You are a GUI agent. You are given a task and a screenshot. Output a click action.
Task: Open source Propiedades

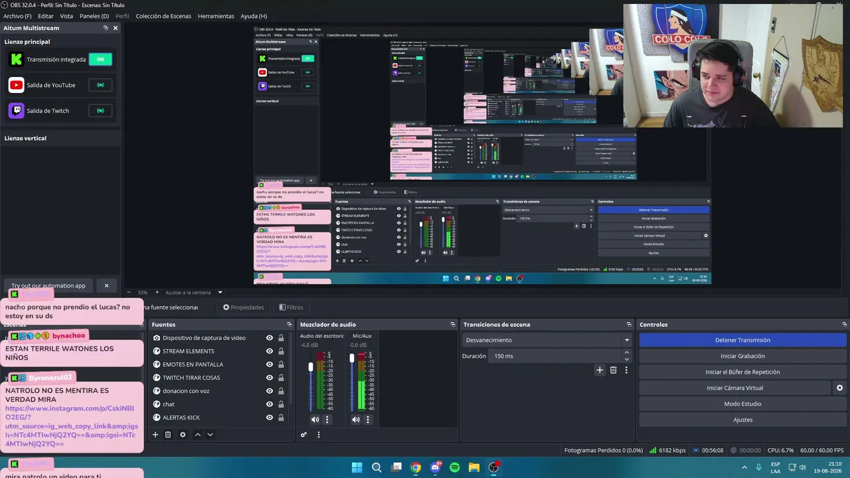click(x=243, y=307)
